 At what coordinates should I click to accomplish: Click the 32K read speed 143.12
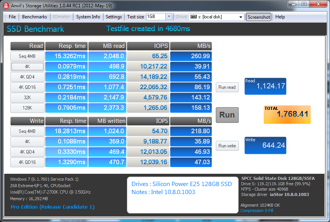click(191, 98)
